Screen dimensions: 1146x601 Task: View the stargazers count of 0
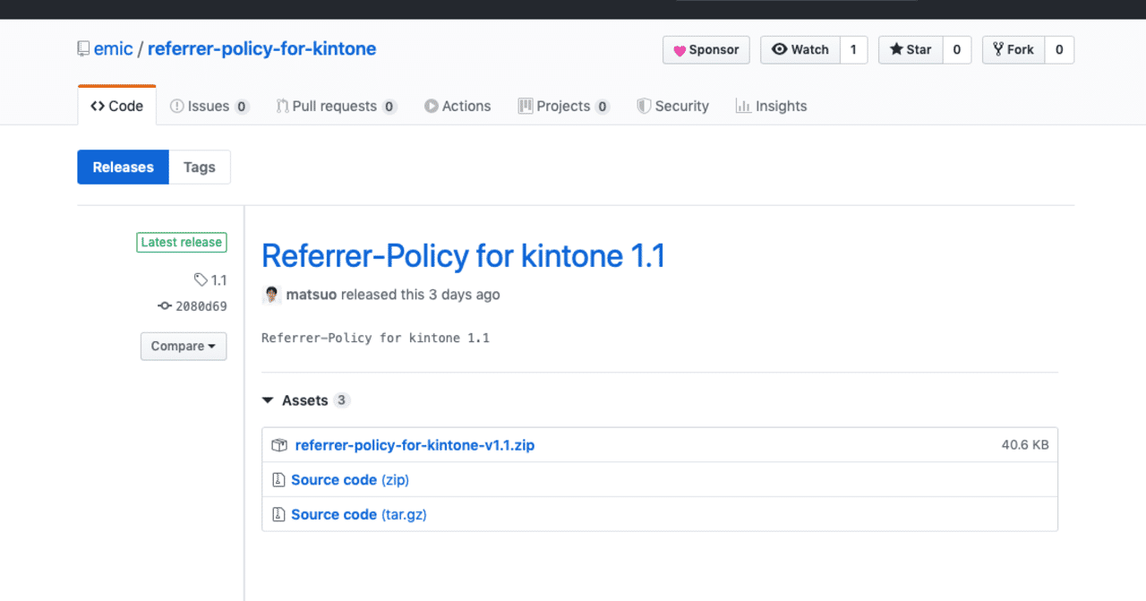pyautogui.click(x=956, y=50)
